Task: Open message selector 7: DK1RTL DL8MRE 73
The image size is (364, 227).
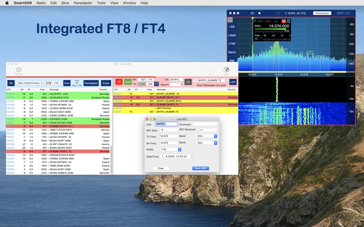Action: tap(210, 80)
